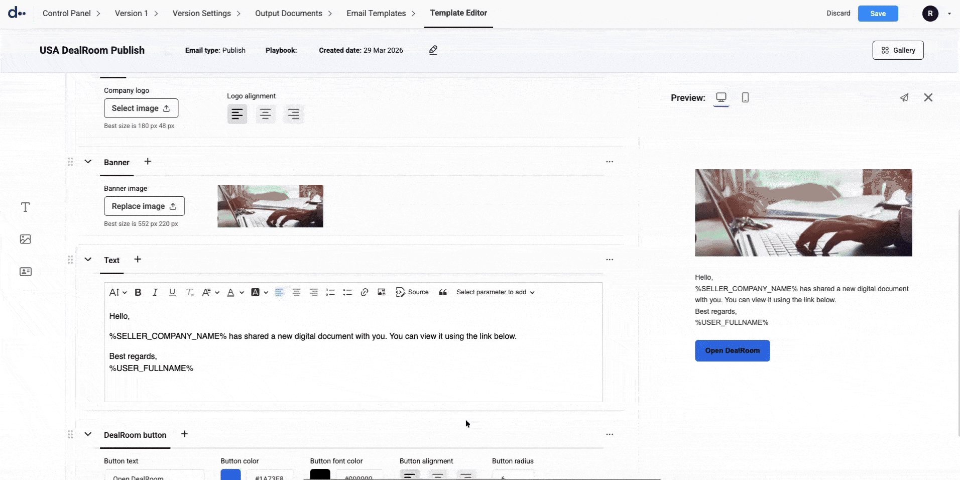This screenshot has width=960, height=480.
Task: Close the preview panel
Action: pyautogui.click(x=928, y=97)
